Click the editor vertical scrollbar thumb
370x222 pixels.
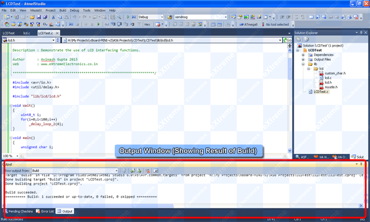pyautogui.click(x=290, y=68)
